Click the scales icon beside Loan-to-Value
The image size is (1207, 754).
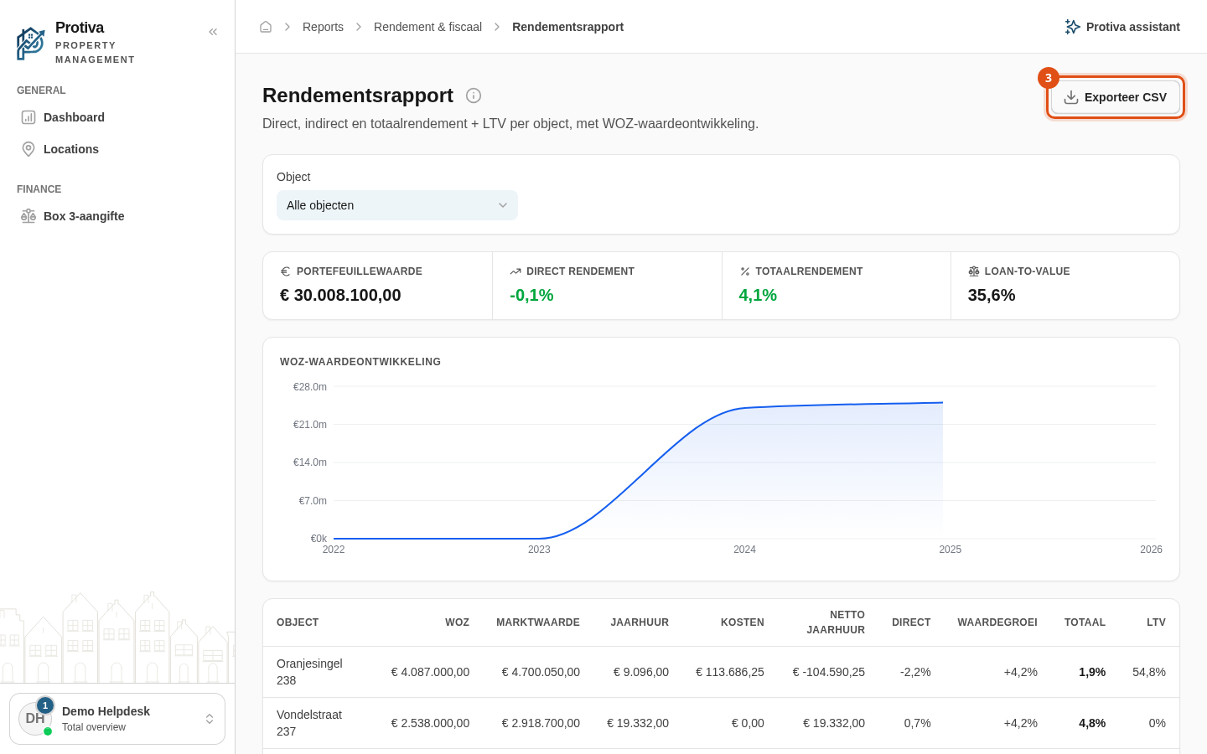pyautogui.click(x=974, y=271)
